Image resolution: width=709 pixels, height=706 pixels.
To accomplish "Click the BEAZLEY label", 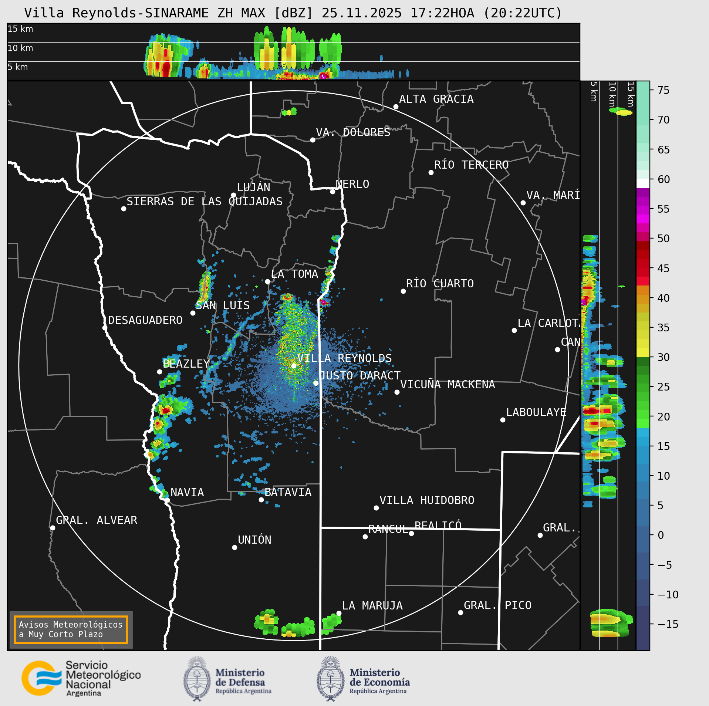I will [x=186, y=364].
